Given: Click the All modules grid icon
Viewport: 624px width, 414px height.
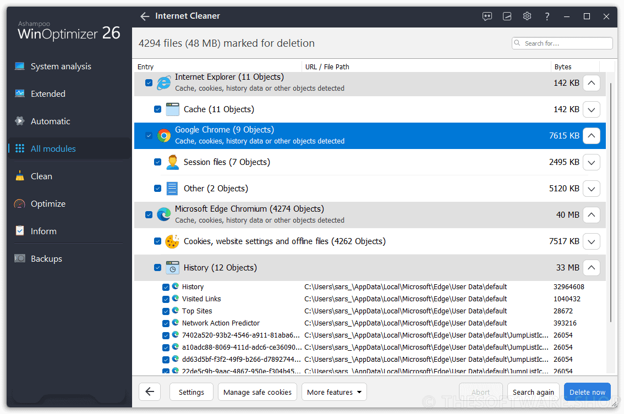Looking at the screenshot, I should pyautogui.click(x=19, y=148).
